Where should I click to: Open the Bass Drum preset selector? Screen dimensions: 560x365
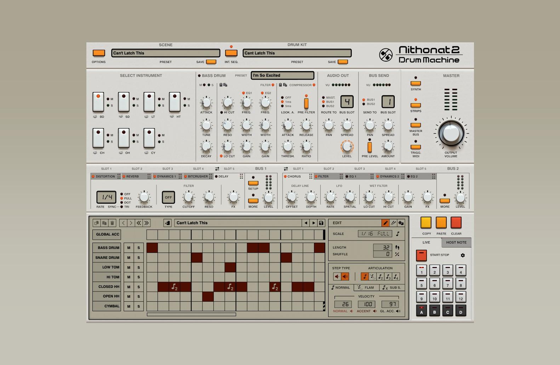[x=282, y=75]
